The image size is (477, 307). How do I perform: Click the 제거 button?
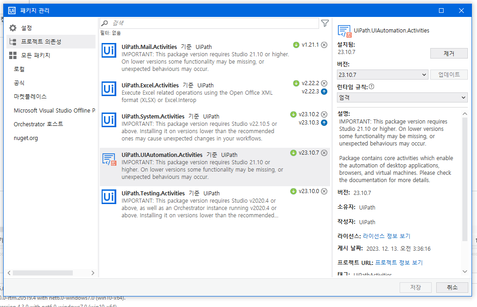tap(449, 54)
